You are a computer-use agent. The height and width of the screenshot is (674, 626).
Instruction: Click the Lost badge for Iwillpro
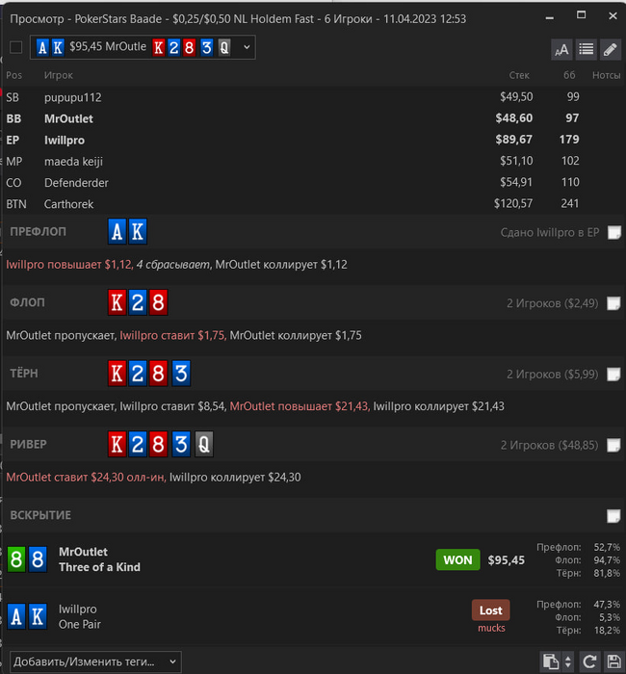(490, 609)
